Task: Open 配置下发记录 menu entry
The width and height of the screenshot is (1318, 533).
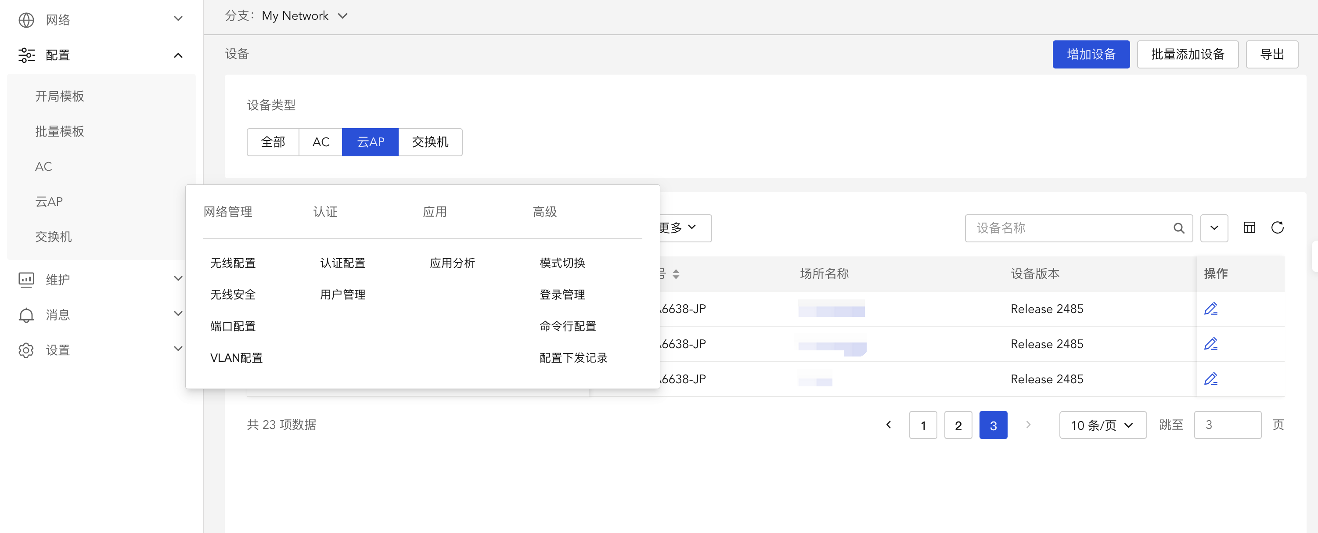Action: click(x=573, y=357)
